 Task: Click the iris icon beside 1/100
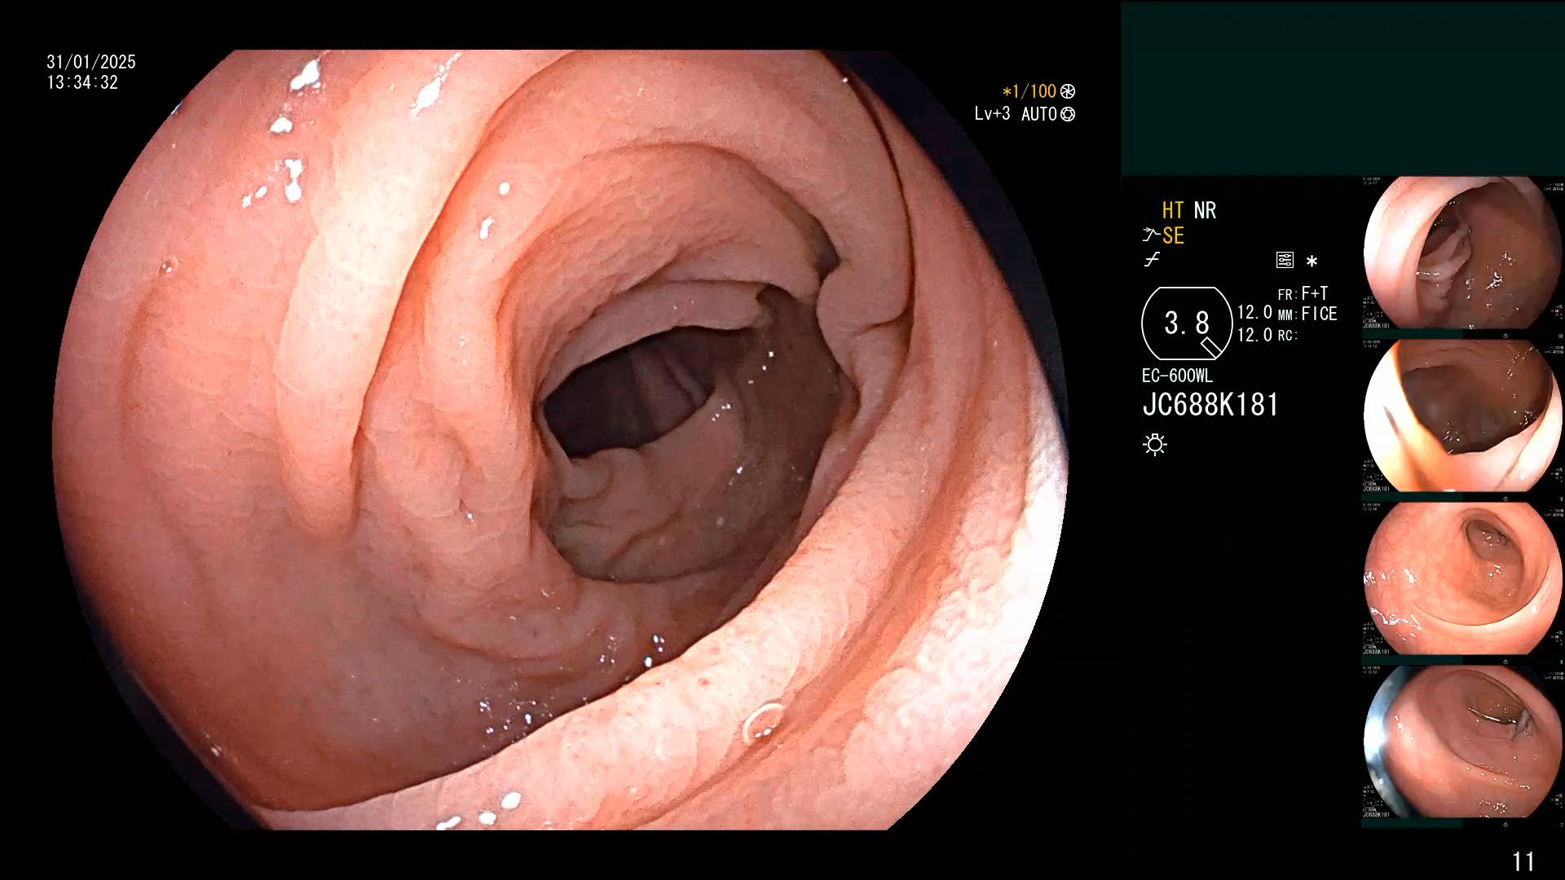pos(1068,91)
